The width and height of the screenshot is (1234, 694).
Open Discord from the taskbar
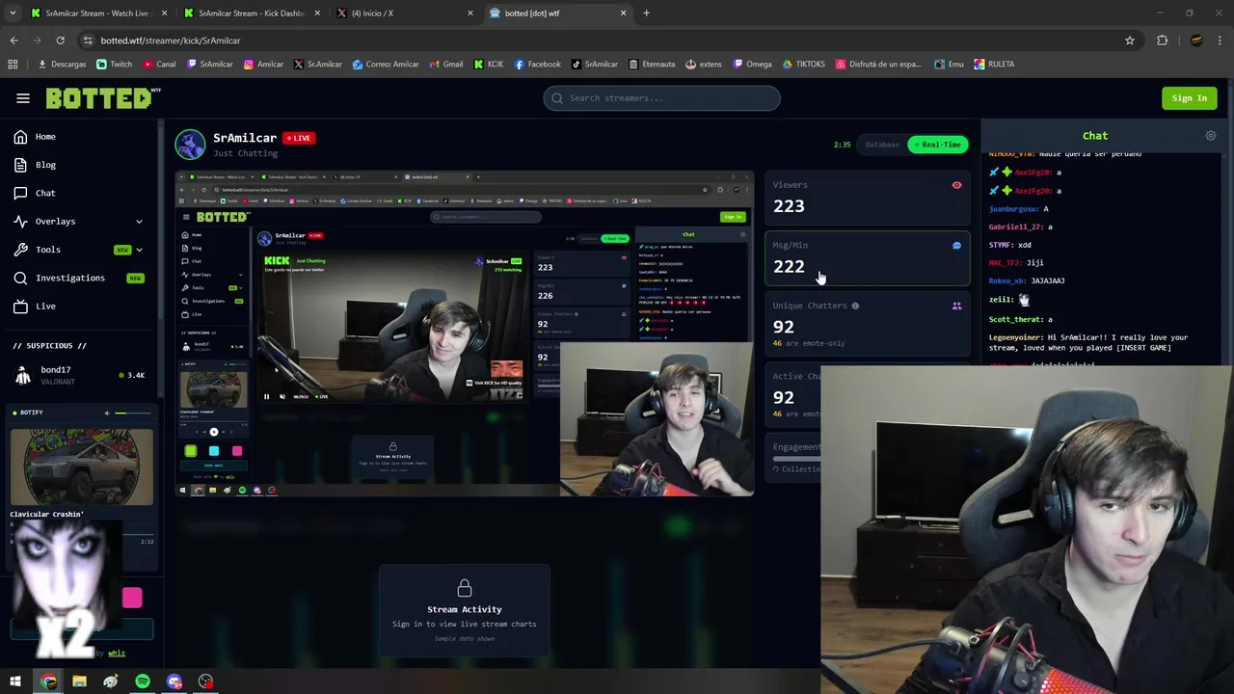click(174, 681)
